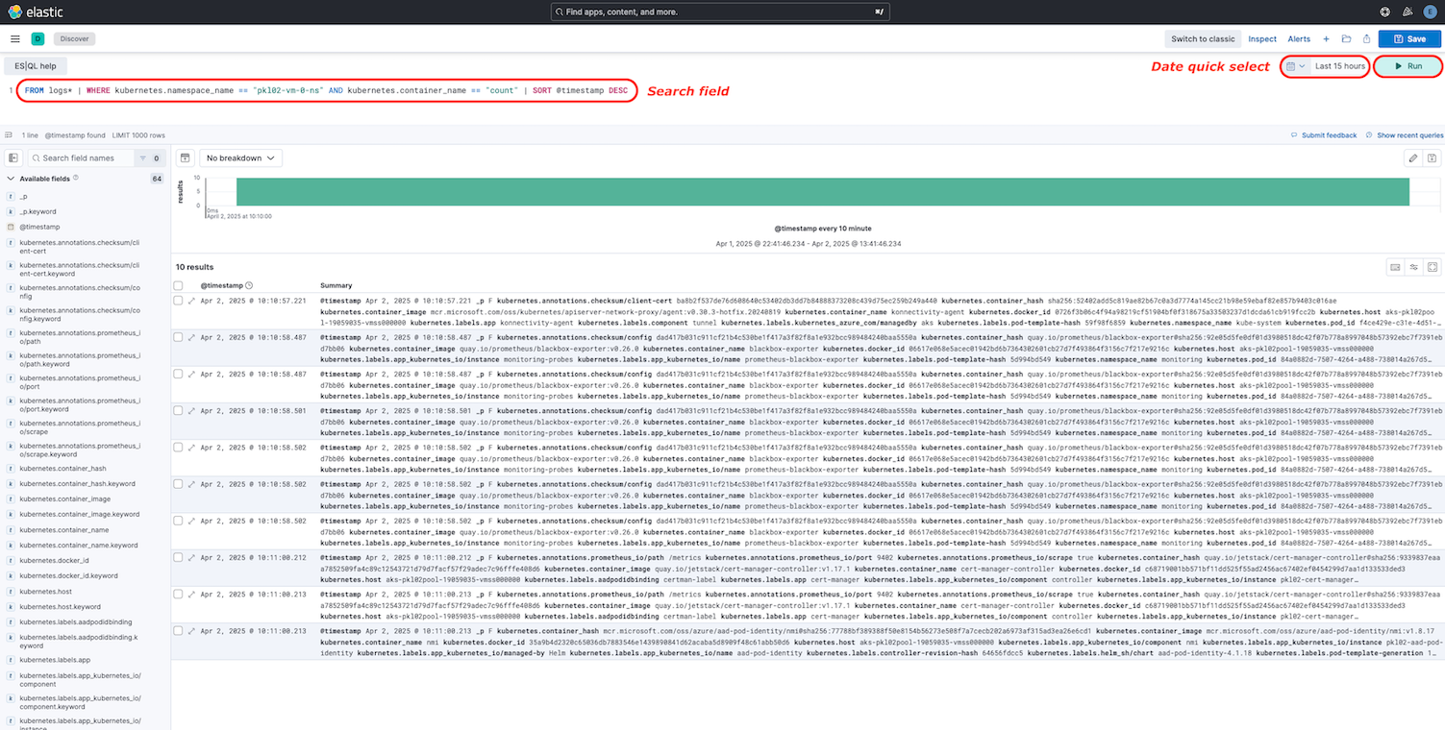Check the first Apr 2 result row
Viewport: 1445px width, 730px height.
point(178,299)
